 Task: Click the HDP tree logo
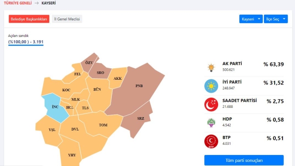click(211, 123)
